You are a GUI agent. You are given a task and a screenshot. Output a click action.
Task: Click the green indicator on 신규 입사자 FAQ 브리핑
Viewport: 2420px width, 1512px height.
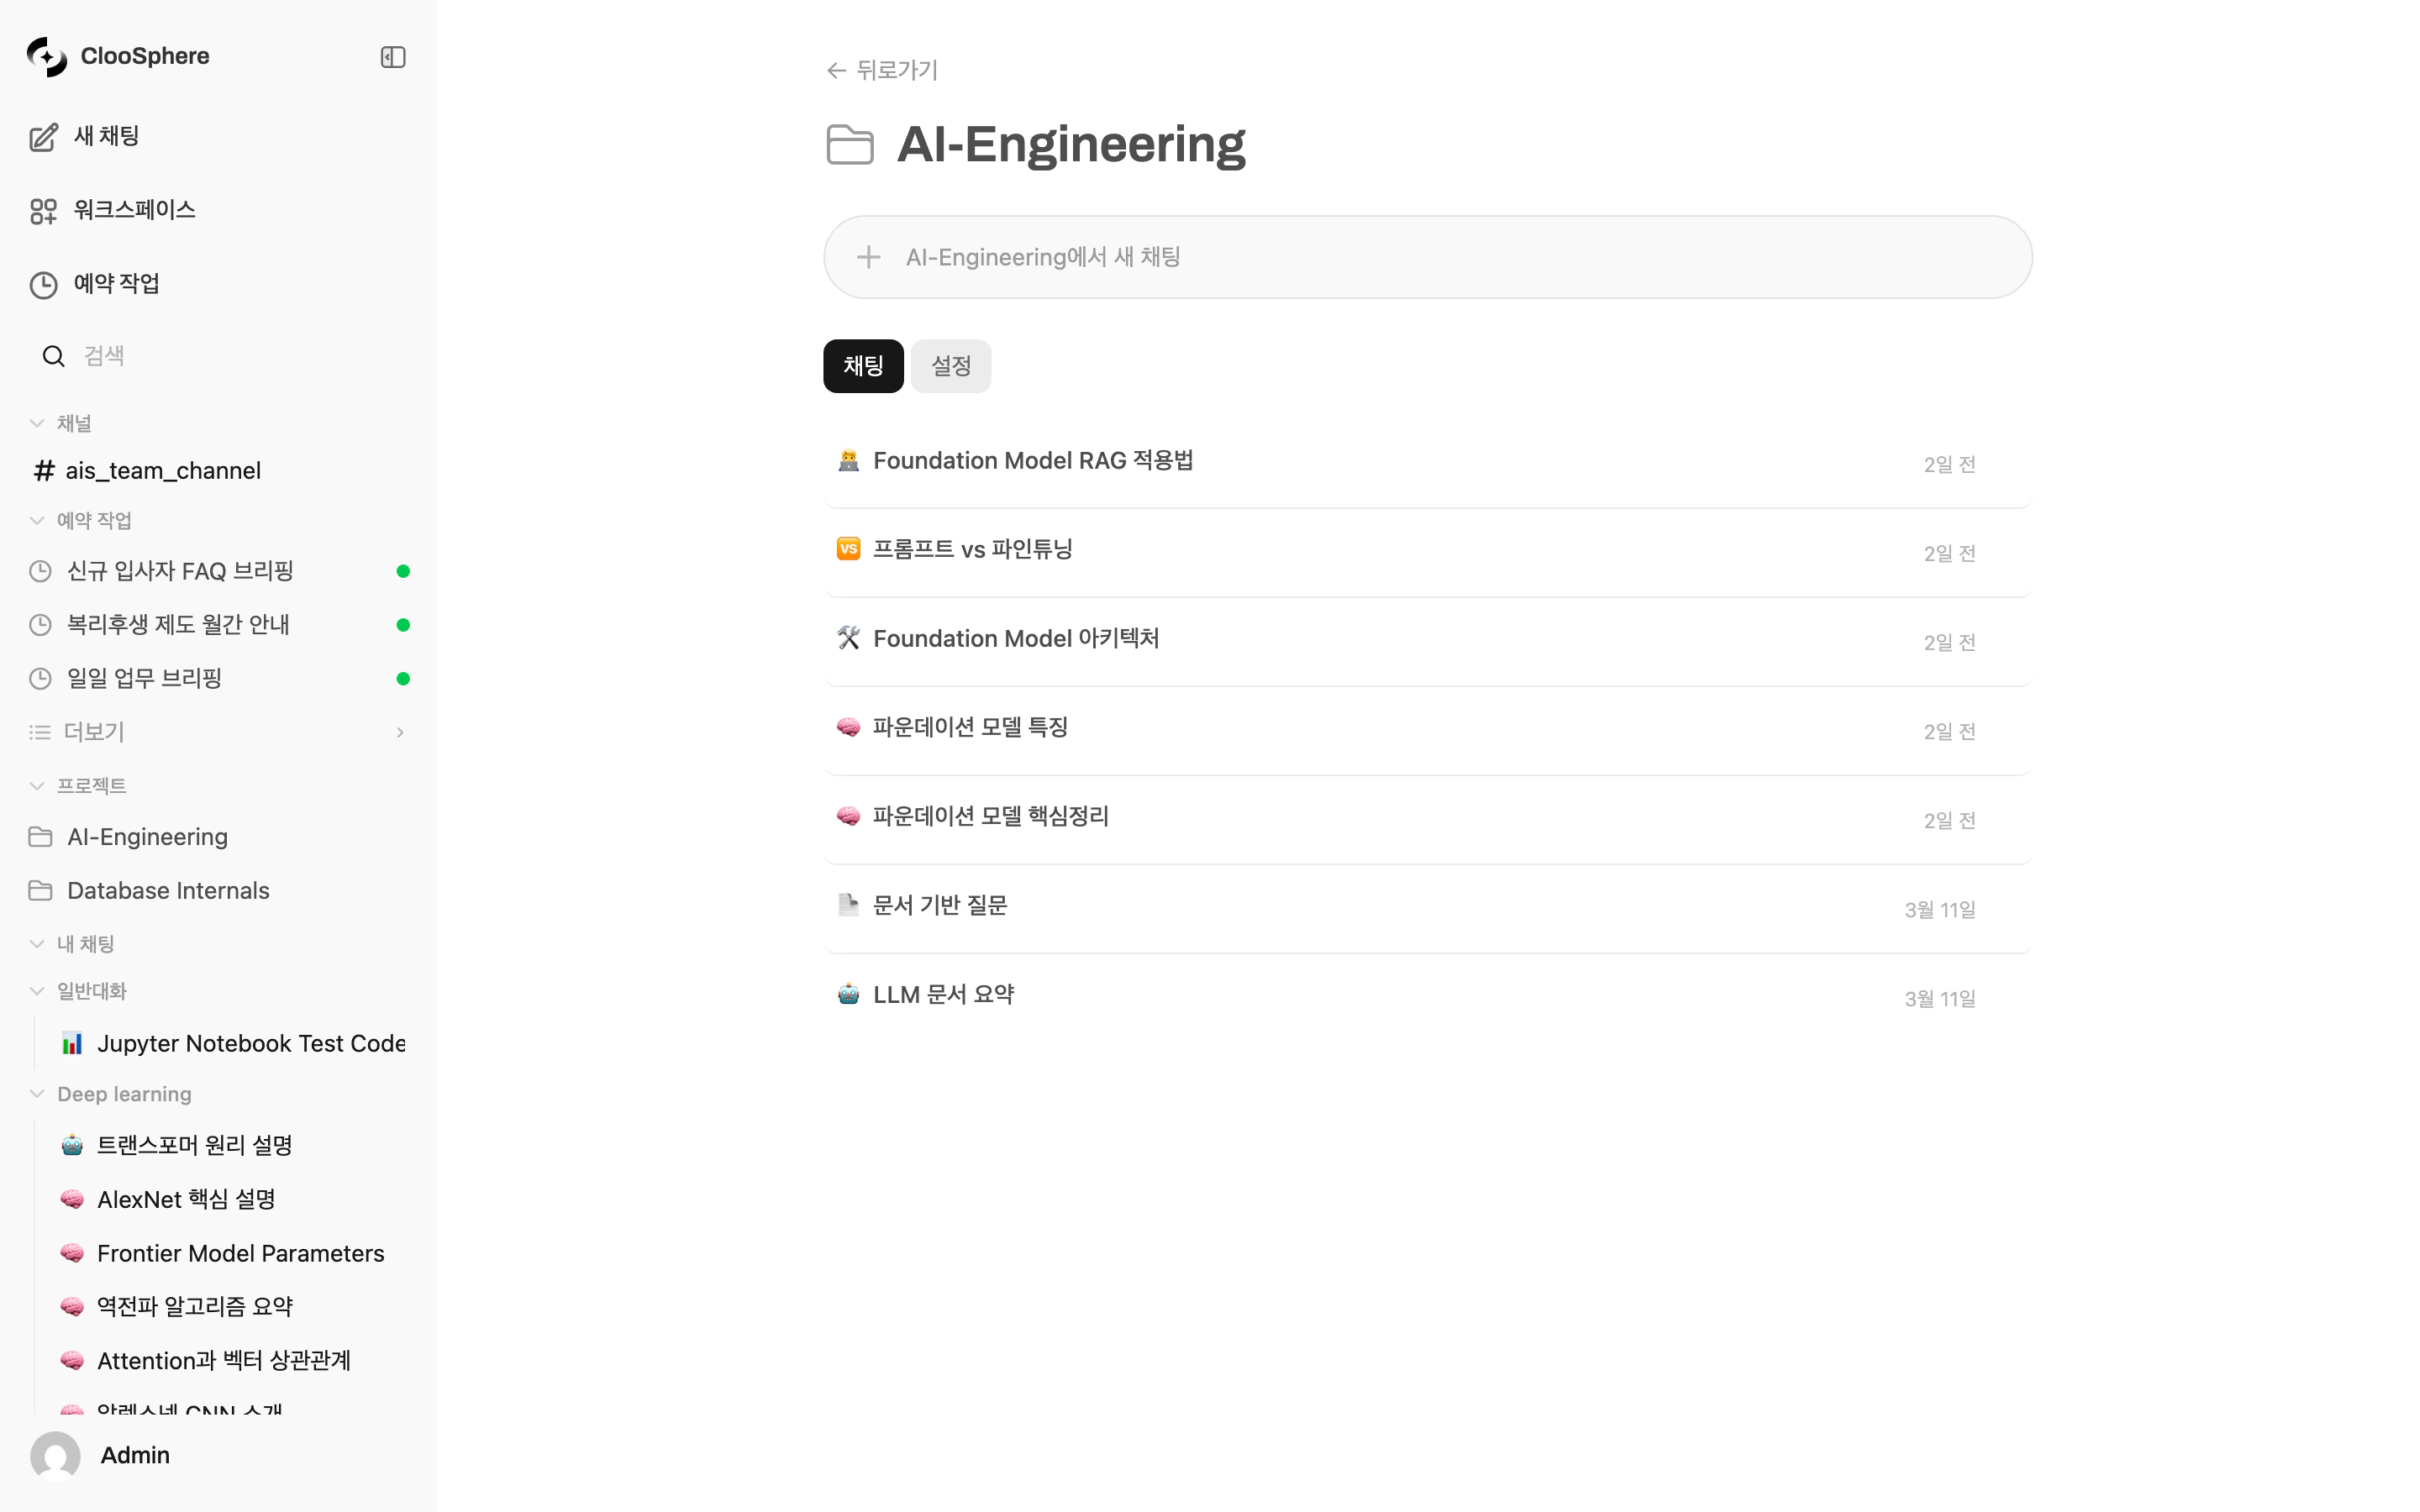[404, 570]
